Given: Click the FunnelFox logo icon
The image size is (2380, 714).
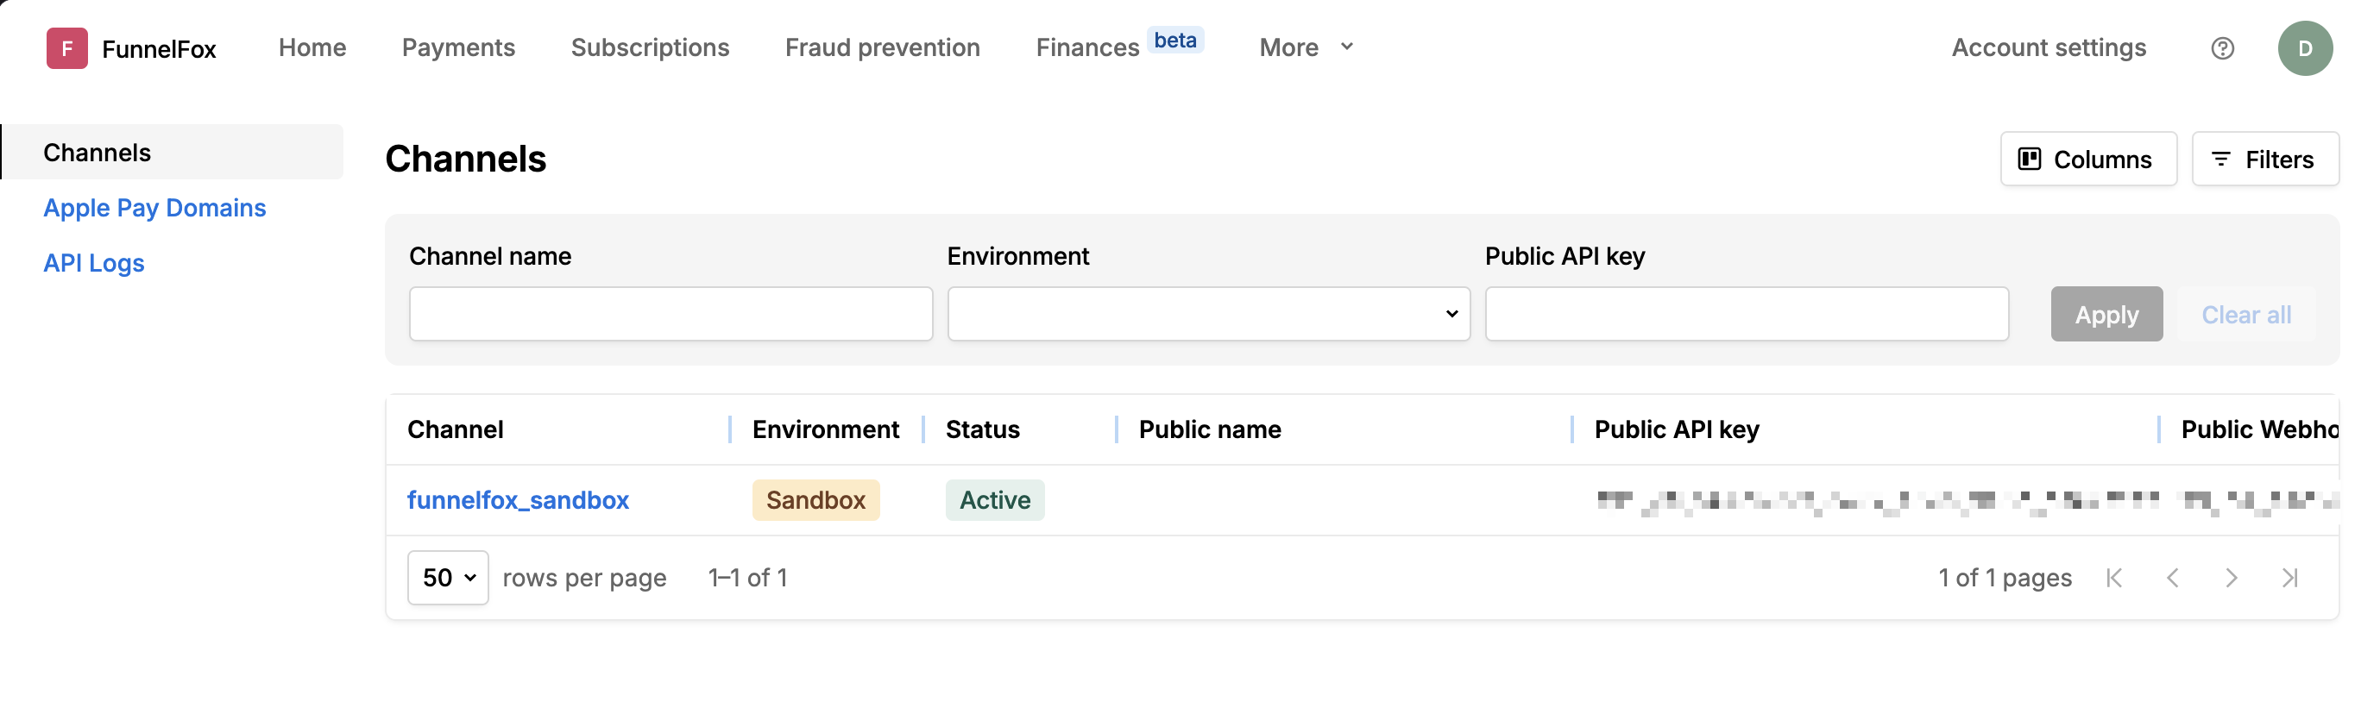Looking at the screenshot, I should tap(66, 48).
